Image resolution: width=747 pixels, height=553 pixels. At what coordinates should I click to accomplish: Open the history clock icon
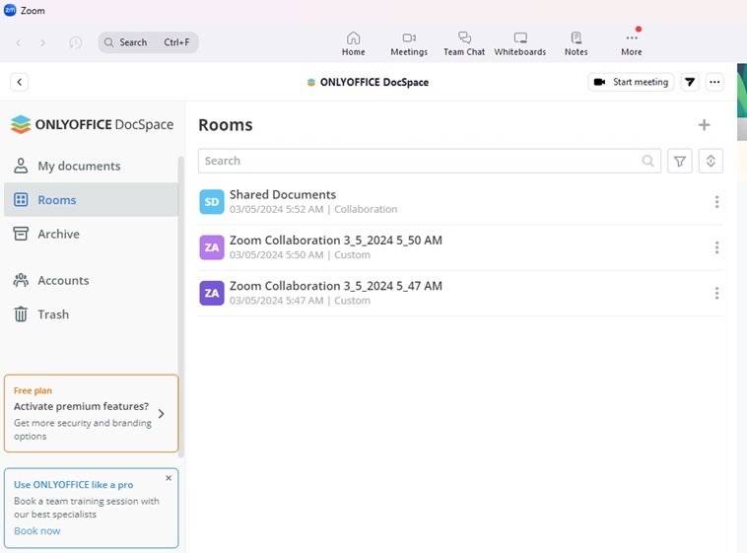pyautogui.click(x=75, y=42)
